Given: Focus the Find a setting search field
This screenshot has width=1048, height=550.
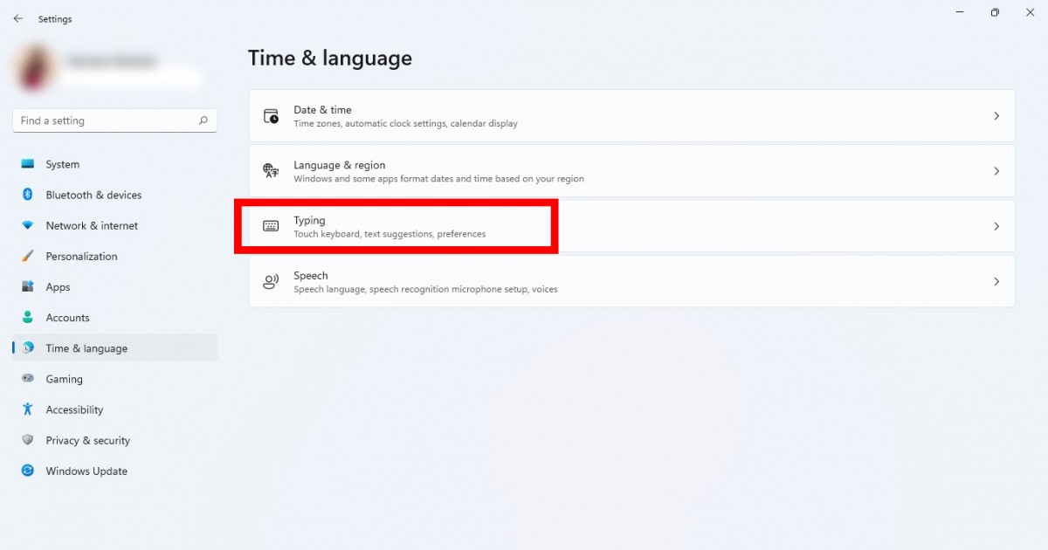Looking at the screenshot, I should click(115, 120).
